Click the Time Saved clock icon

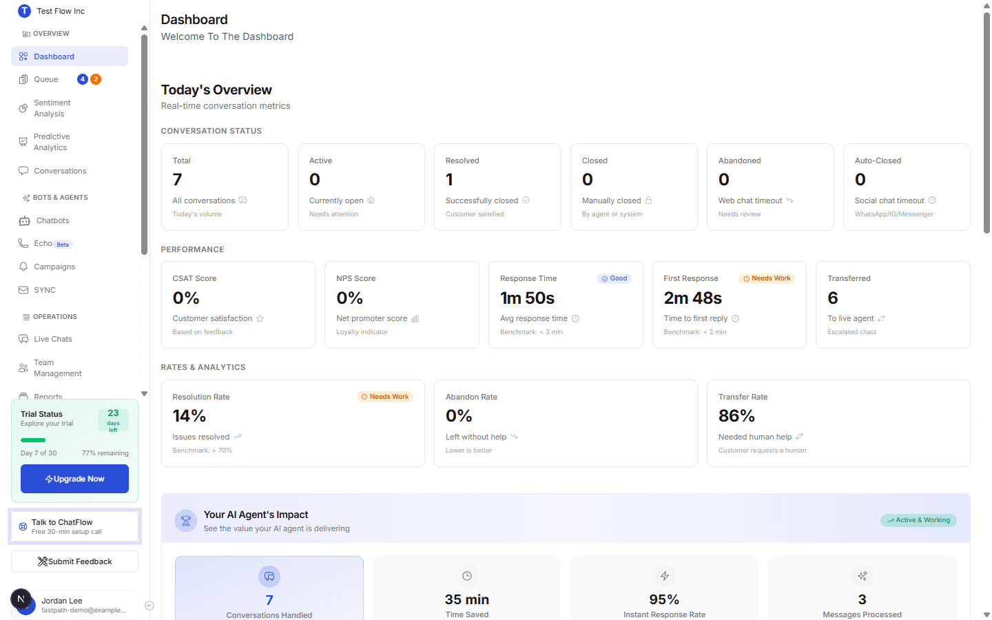pos(467,576)
